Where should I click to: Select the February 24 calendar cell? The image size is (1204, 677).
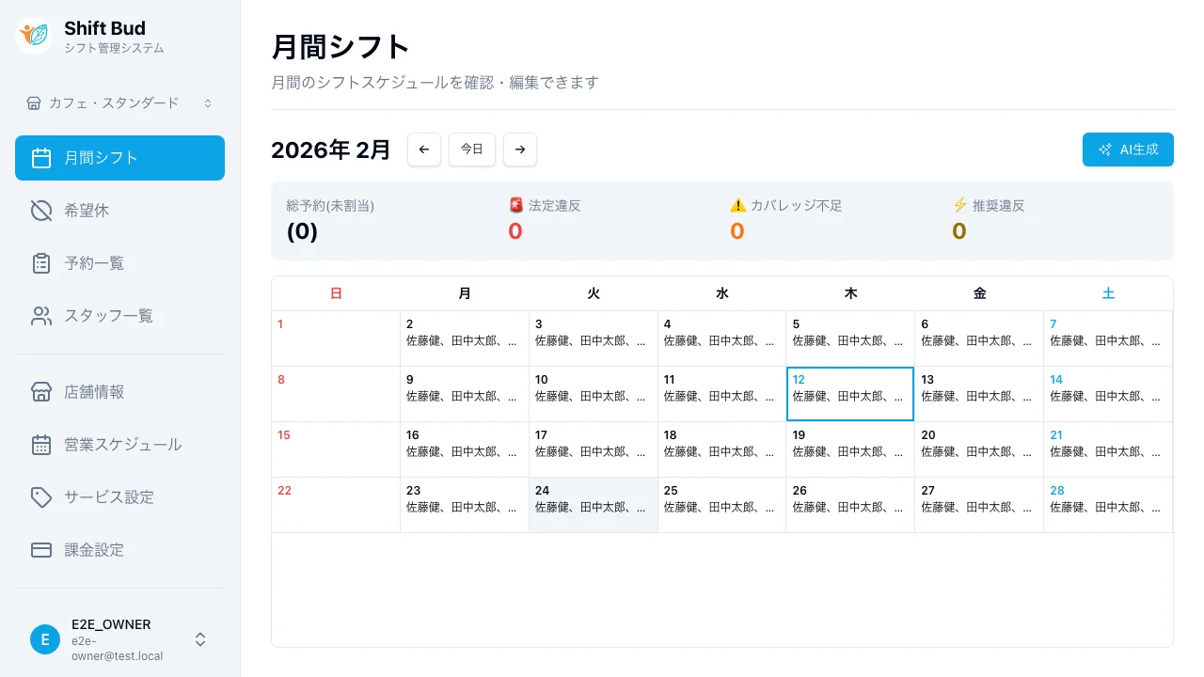point(593,505)
